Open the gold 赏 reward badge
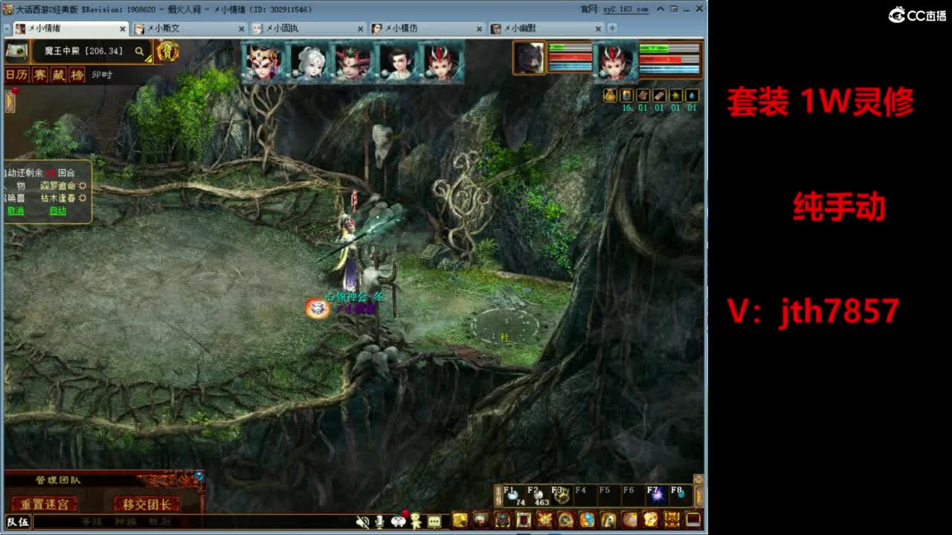This screenshot has width=952, height=535. [167, 51]
